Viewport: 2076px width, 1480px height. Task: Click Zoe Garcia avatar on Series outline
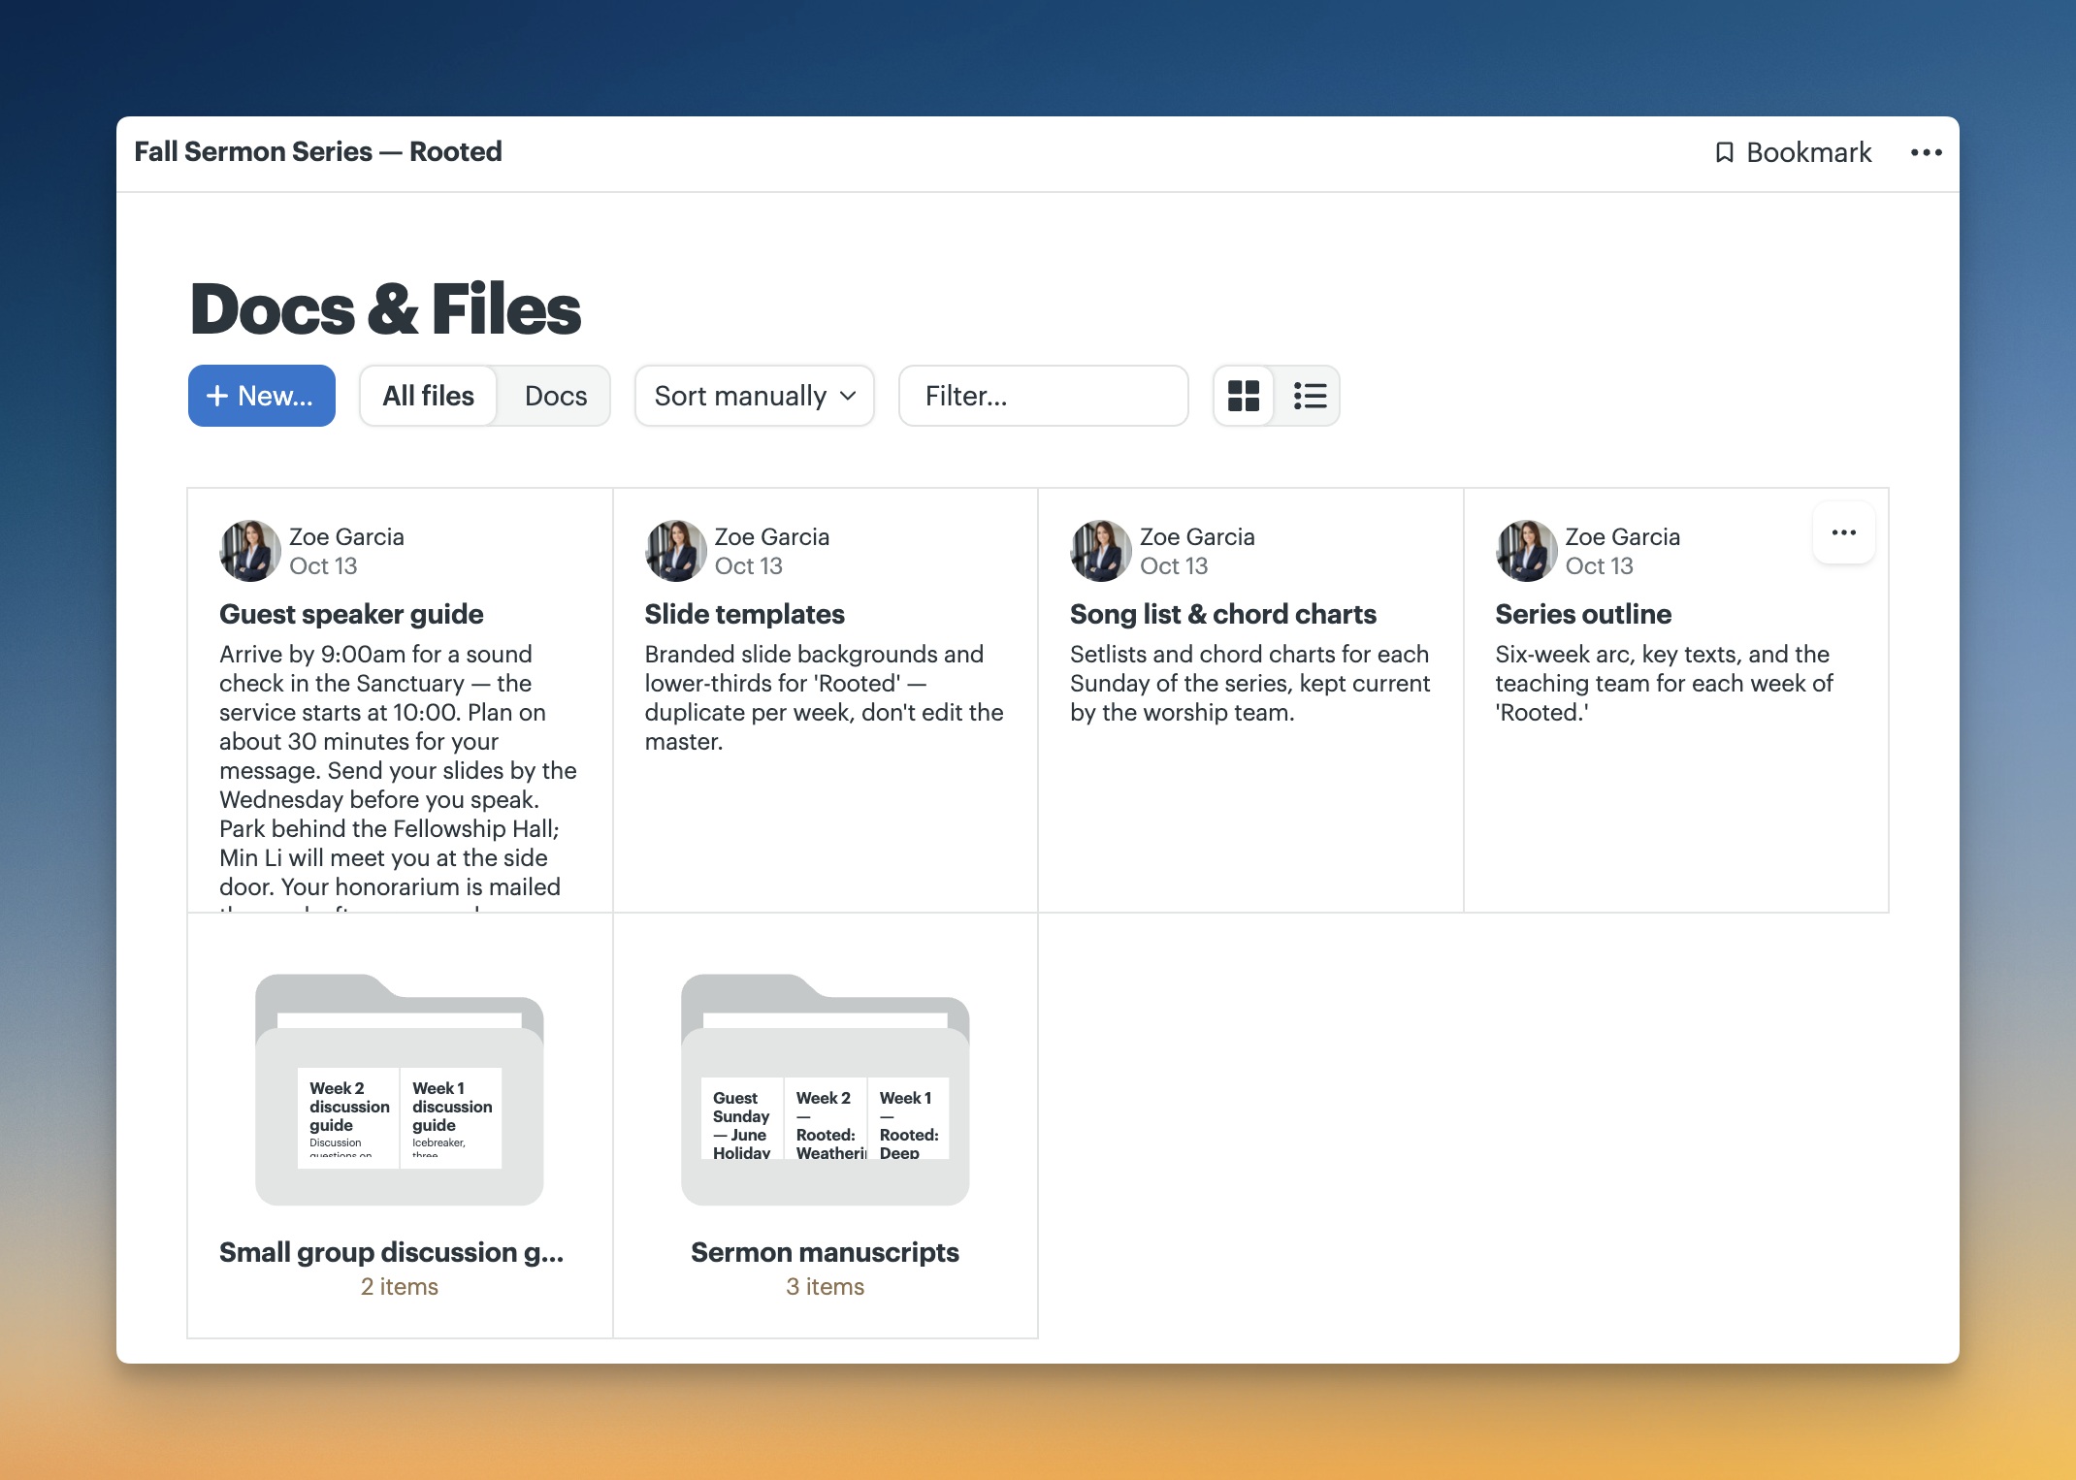click(1526, 551)
